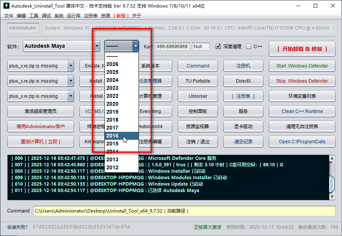342x236 pixels.
Task: Expand first plus_x.xx.zip is missing dropdown
Action: [71, 66]
